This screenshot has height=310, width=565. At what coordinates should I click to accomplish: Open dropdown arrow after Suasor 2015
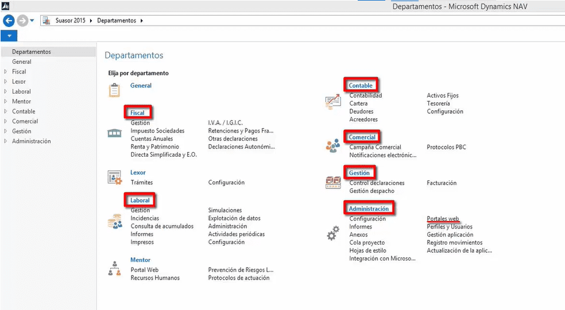point(91,21)
